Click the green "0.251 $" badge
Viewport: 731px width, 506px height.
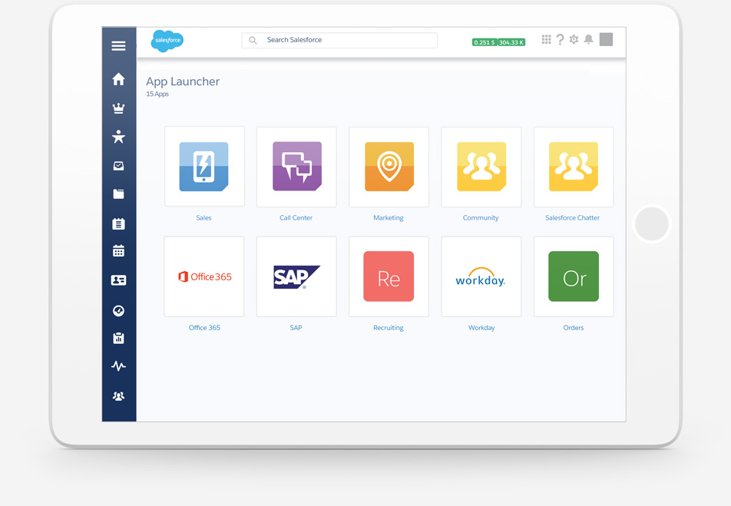485,42
